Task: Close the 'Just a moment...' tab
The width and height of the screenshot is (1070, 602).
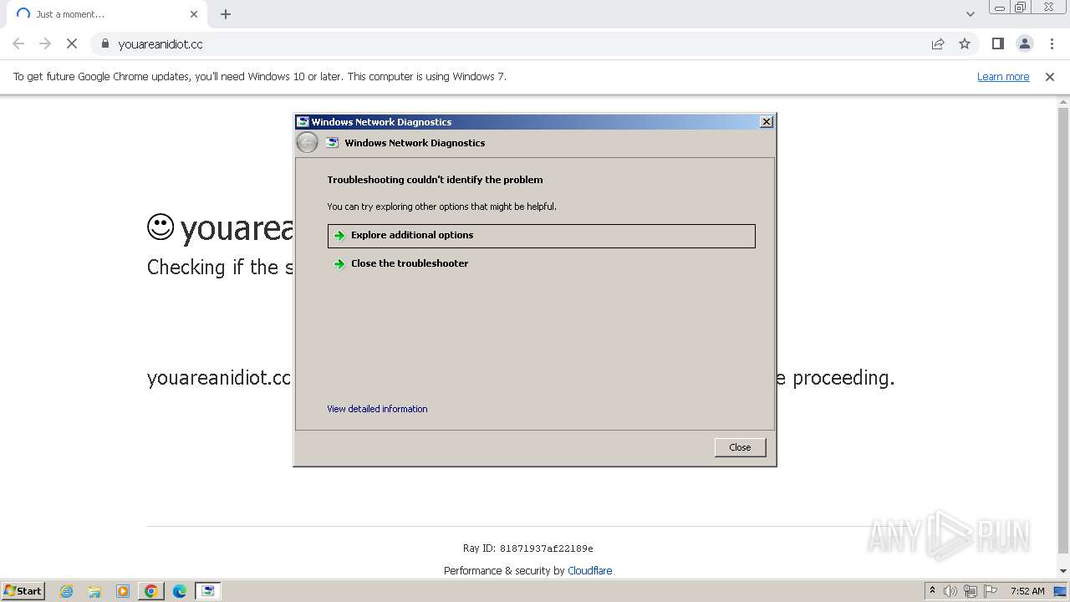Action: coord(194,14)
